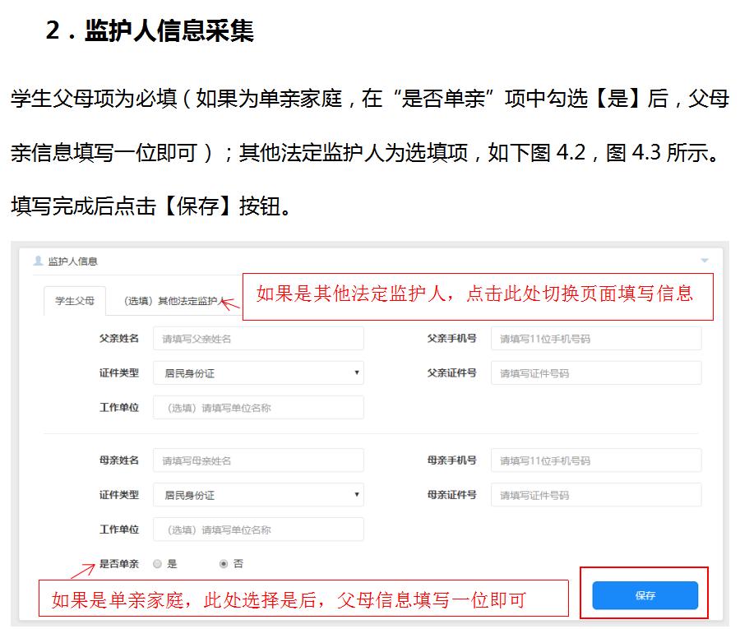Select 是 for 是否单亲

tap(157, 564)
